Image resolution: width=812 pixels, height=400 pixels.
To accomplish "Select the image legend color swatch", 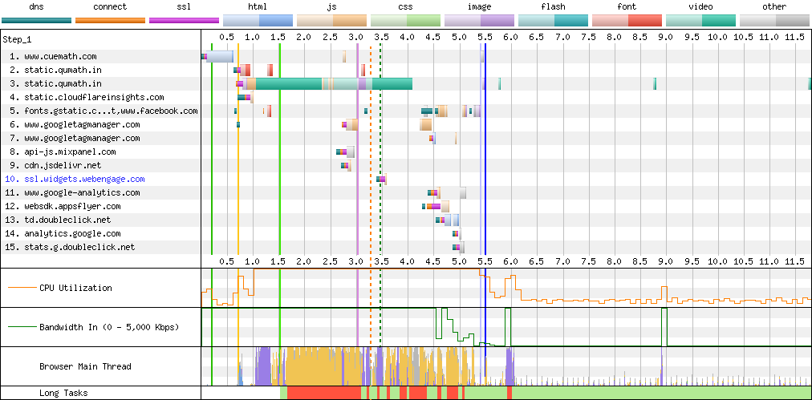I will pos(479,20).
